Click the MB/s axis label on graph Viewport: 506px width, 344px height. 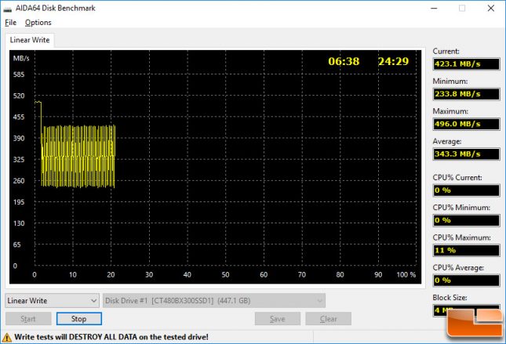point(21,58)
